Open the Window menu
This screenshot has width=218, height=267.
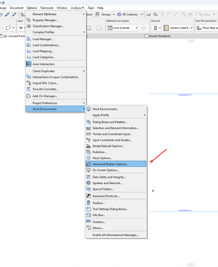click(62, 8)
